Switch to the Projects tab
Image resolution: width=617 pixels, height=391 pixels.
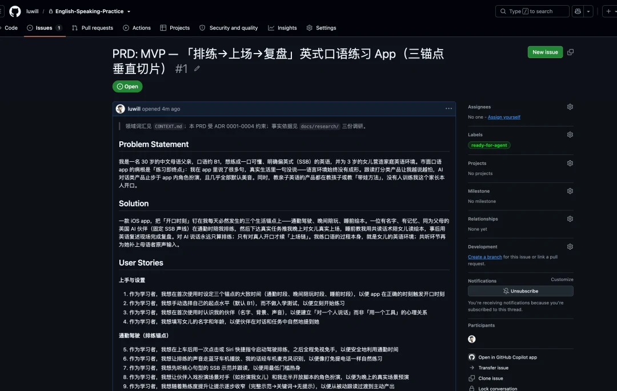pos(175,28)
